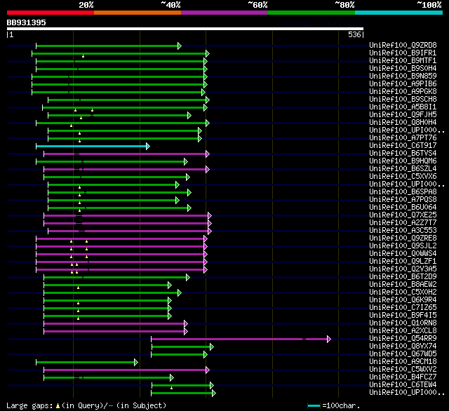Click the UniRef100_A9PIB6 entry

pyautogui.click(x=403, y=84)
